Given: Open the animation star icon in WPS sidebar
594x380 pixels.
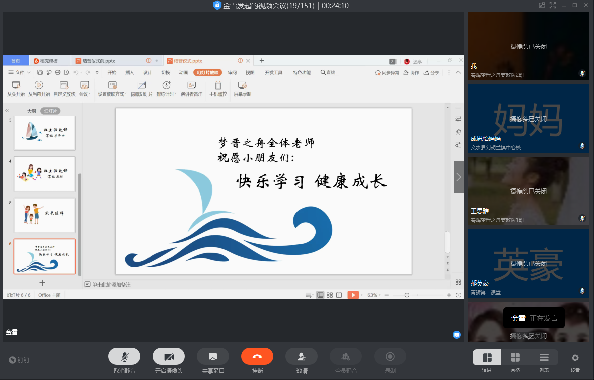Looking at the screenshot, I should coord(458,132).
